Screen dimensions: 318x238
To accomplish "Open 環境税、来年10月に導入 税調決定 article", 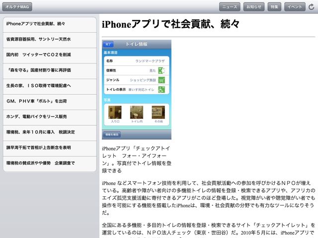I will (50, 133).
